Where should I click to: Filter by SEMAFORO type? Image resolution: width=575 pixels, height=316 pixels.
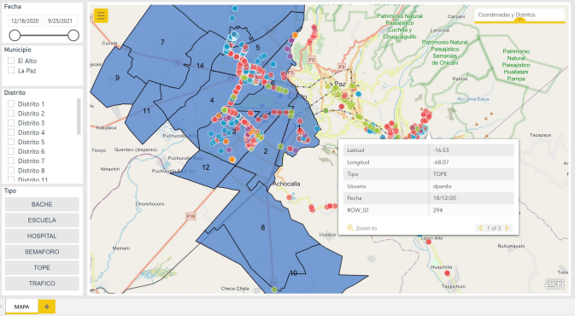[42, 252]
